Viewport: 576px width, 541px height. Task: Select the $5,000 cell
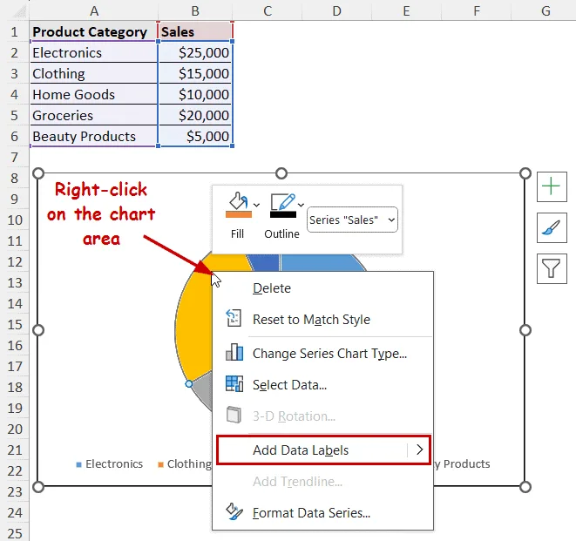tap(195, 136)
